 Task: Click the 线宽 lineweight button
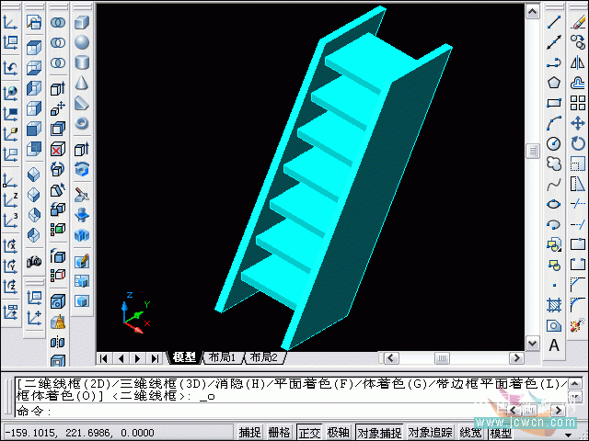470,433
